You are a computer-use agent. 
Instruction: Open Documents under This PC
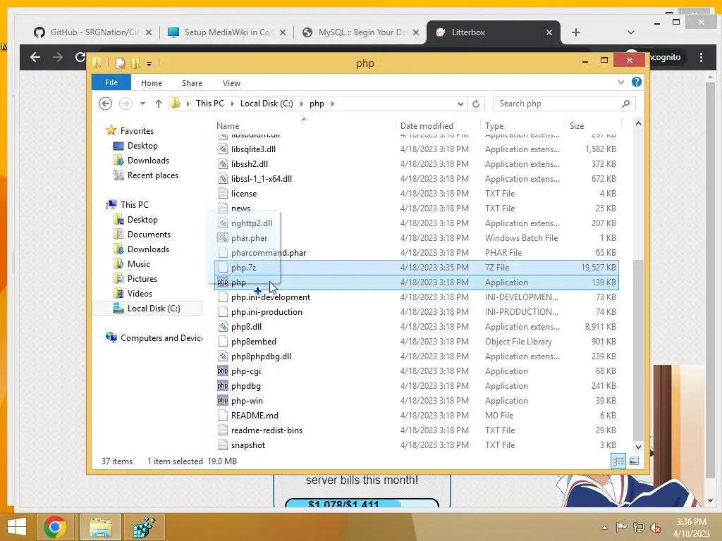(x=149, y=234)
